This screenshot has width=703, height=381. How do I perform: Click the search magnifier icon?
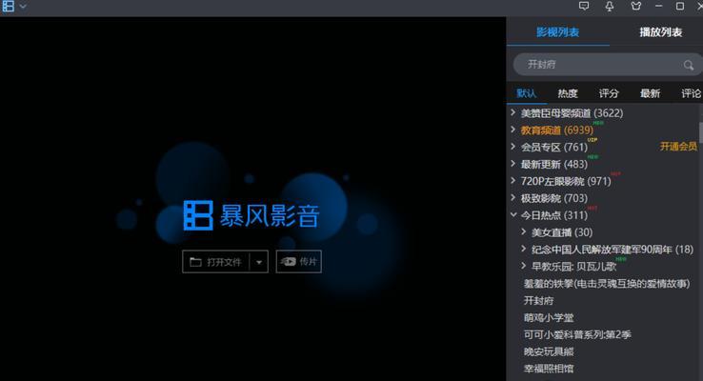point(689,66)
